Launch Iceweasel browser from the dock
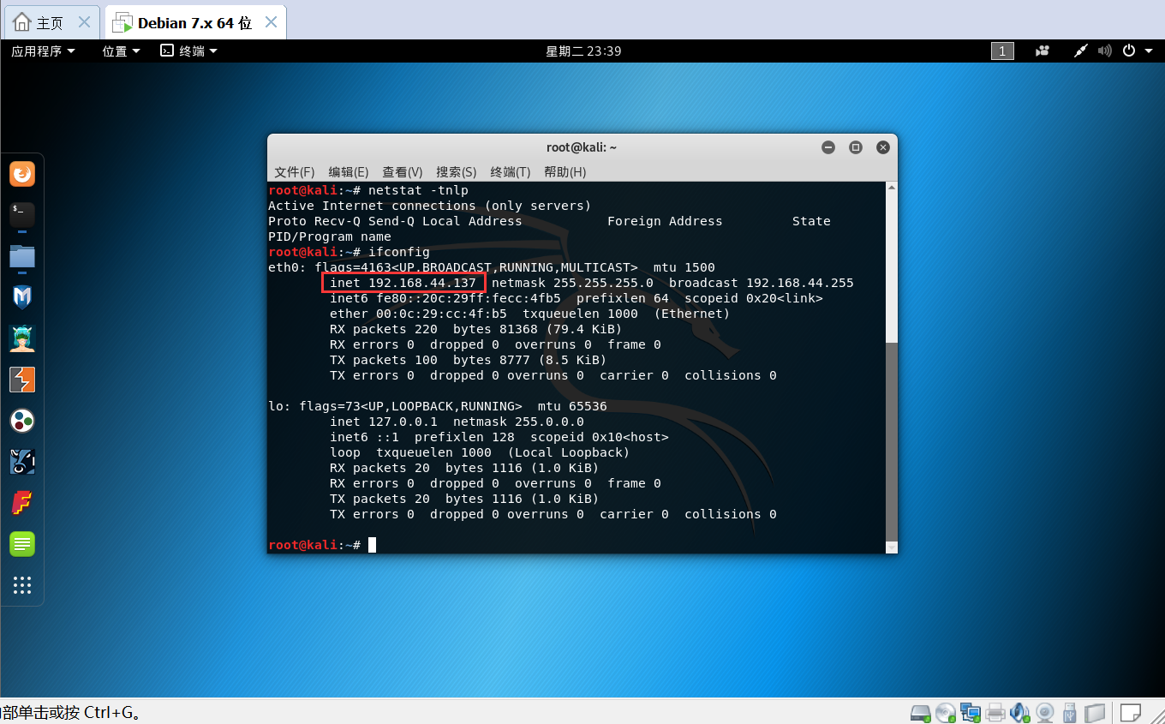The width and height of the screenshot is (1165, 724). click(x=21, y=173)
